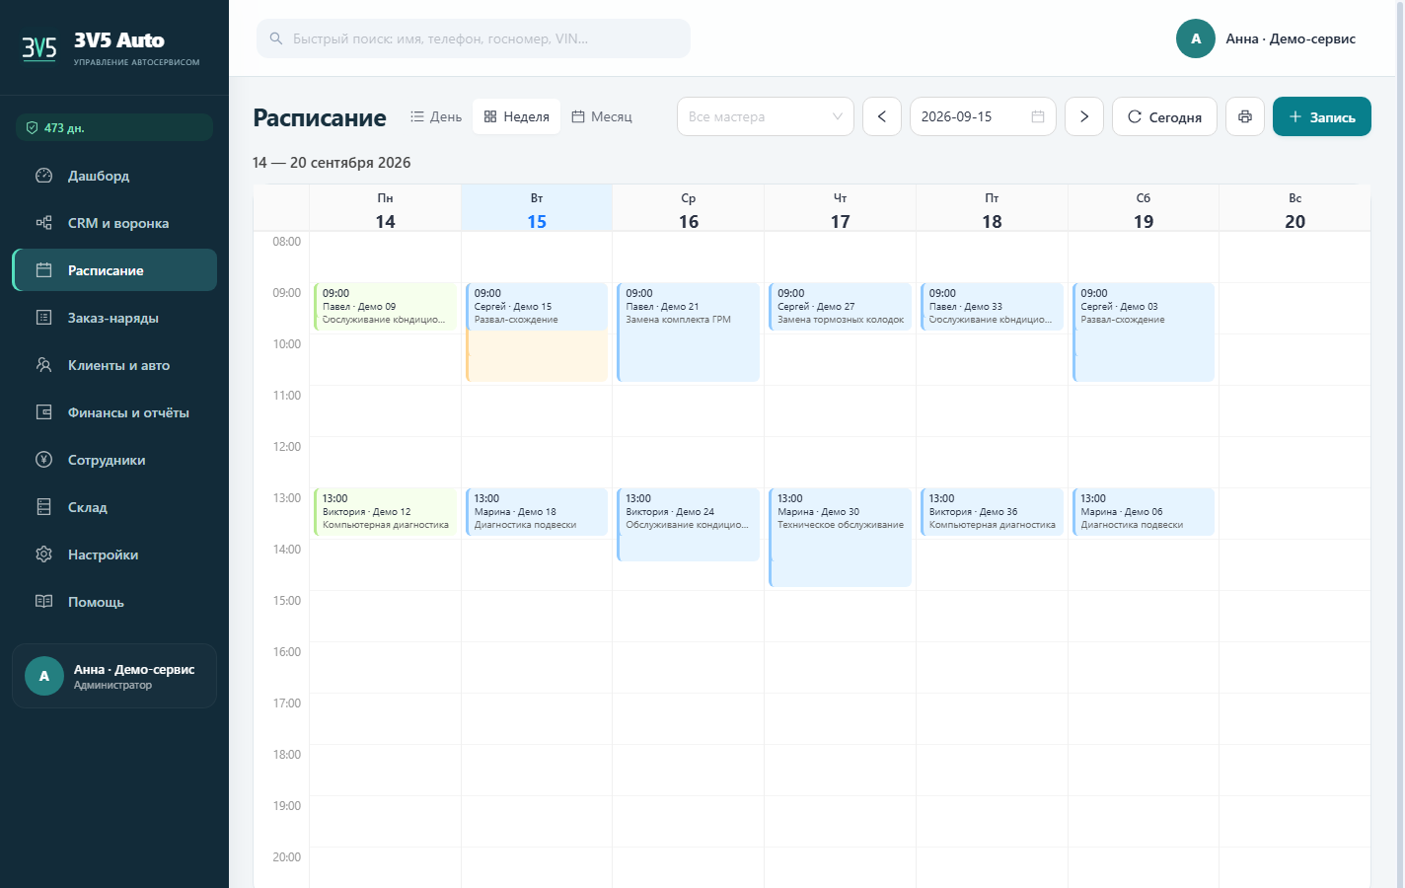The height and width of the screenshot is (888, 1405).
Task: Switch the schedule to День view
Action: click(436, 116)
